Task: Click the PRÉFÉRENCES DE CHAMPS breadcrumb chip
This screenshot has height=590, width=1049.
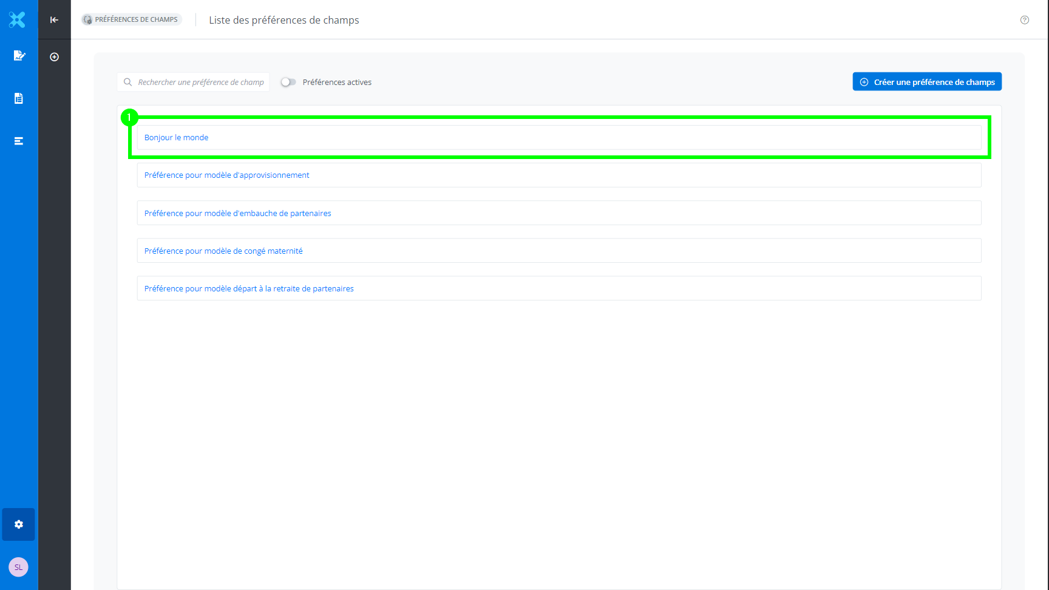Action: point(132,19)
